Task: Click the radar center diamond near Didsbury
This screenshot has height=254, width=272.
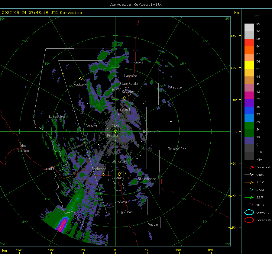Action: tap(115, 131)
